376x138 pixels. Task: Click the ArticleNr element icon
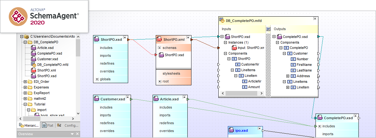click(x=245, y=82)
